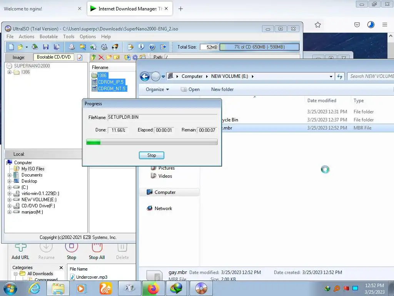The image size is (394, 296).
Task: Expand manjaro(M:) in Local tree
Action: [x=9, y=212]
